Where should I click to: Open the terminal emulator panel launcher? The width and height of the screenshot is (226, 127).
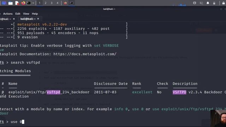(29, 3)
